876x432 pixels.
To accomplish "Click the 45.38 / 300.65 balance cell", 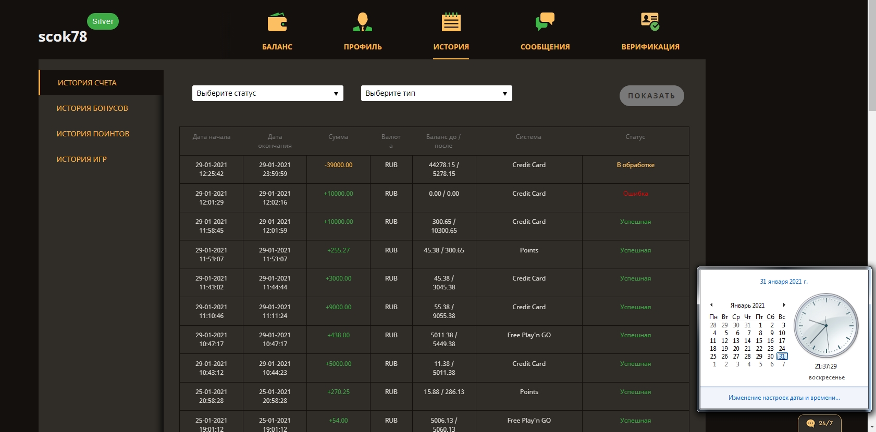I will [444, 250].
